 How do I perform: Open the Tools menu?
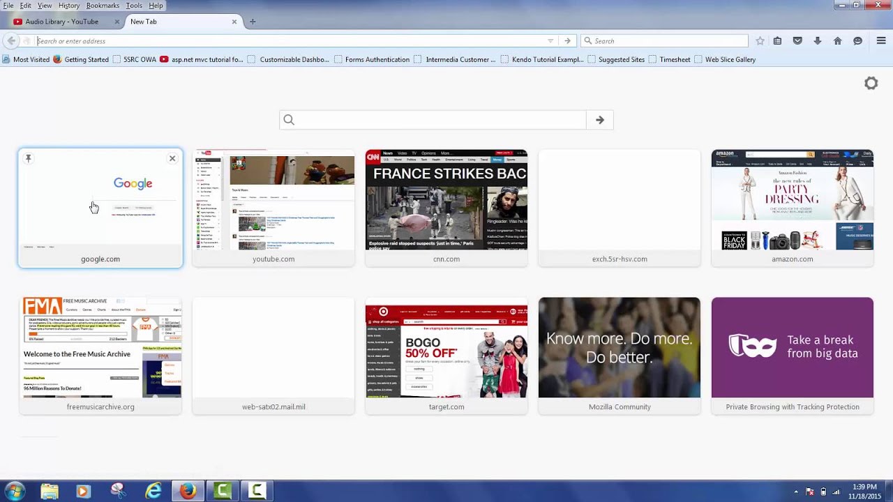(x=134, y=6)
